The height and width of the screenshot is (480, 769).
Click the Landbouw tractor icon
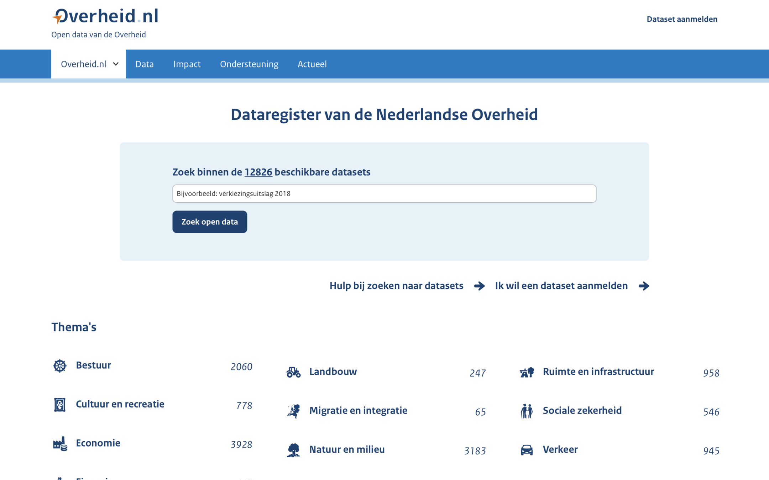293,372
